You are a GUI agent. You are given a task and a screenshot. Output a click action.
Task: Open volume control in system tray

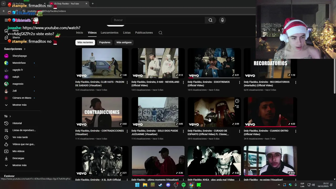(313, 185)
